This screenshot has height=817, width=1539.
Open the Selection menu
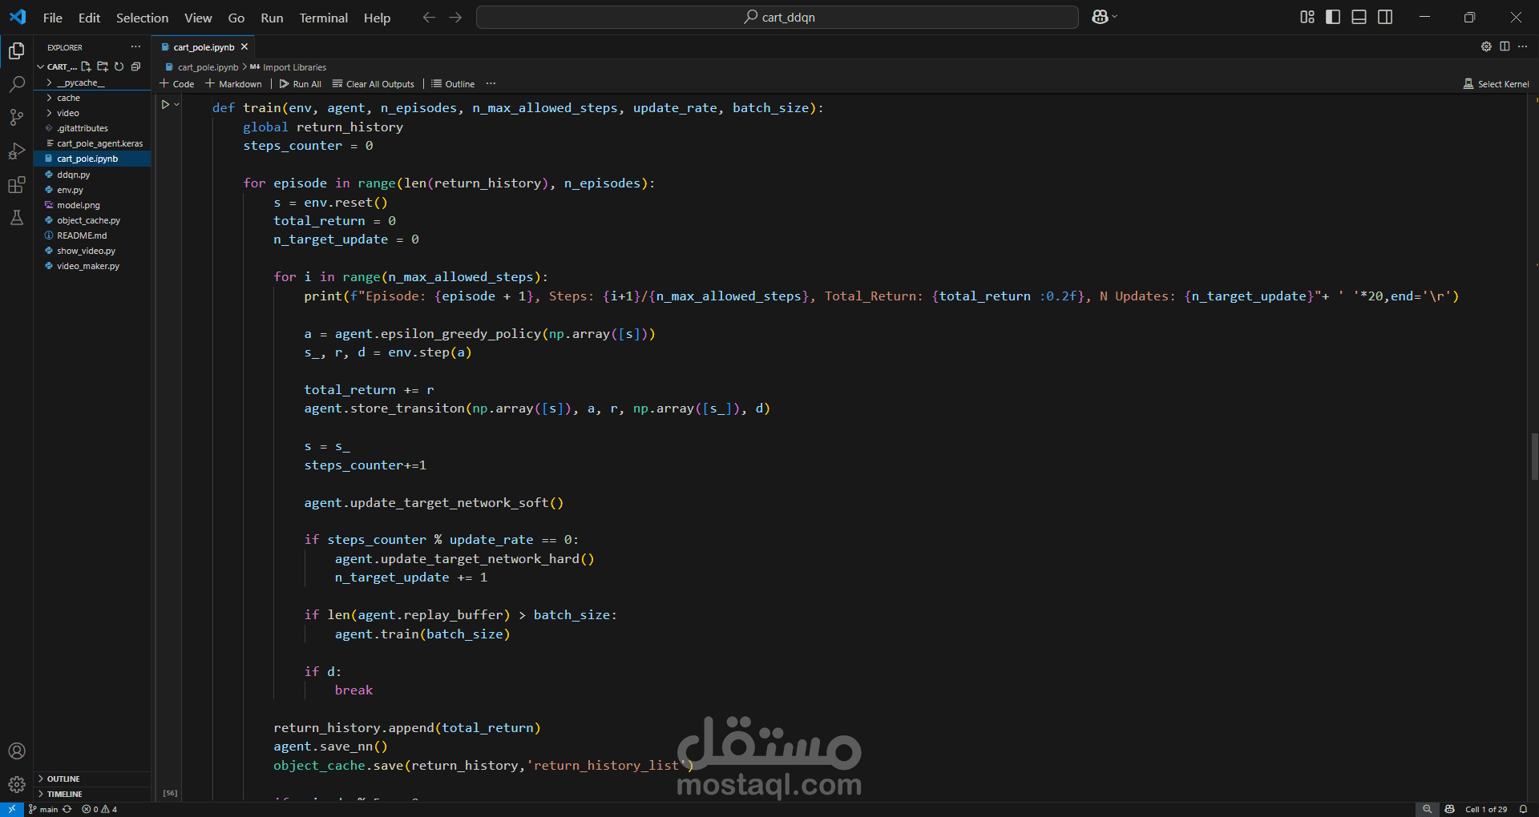coord(142,18)
